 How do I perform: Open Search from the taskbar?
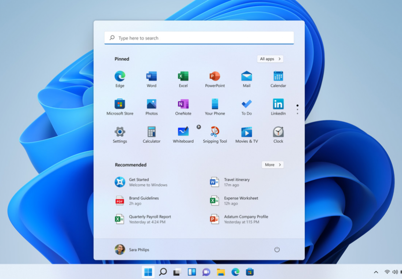pos(163,272)
